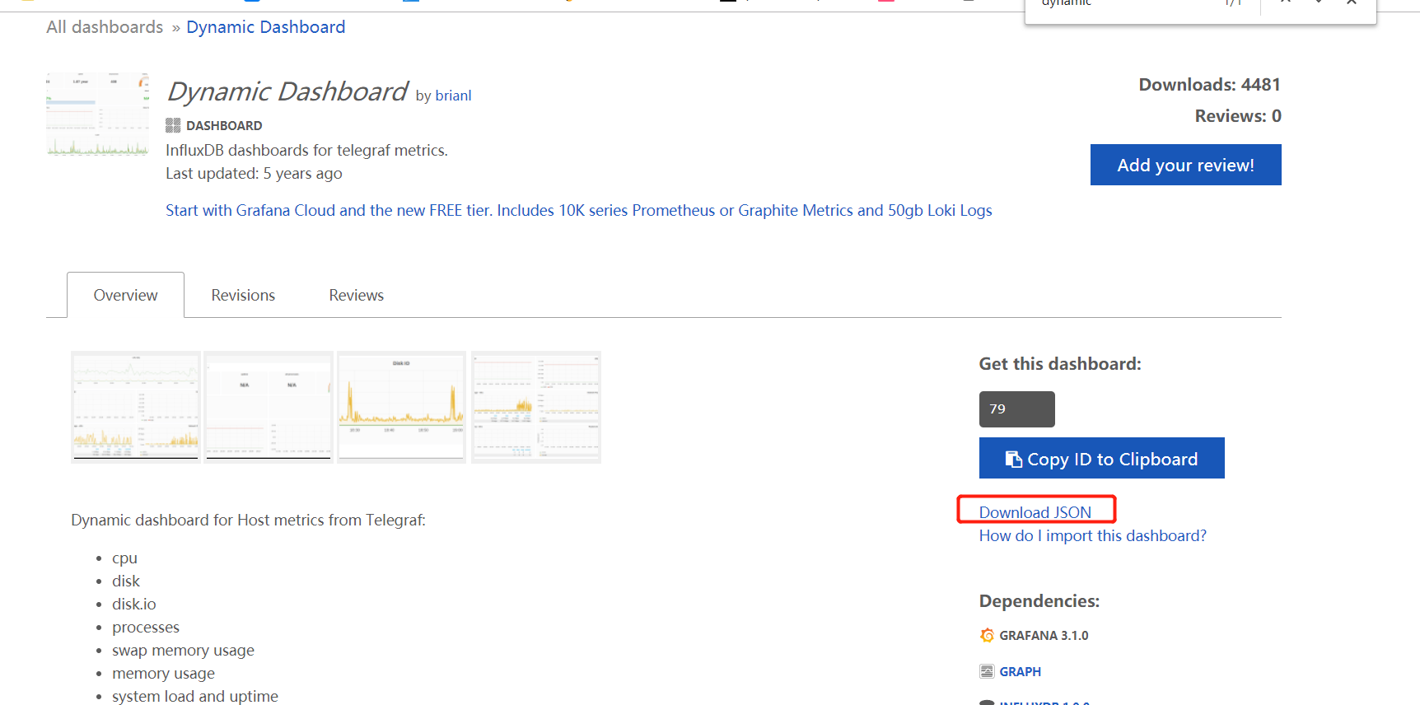The image size is (1420, 705).
Task: Click the Dynamic Dashboard title heading
Action: coord(287,91)
